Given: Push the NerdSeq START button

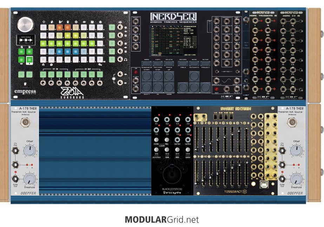Looking at the screenshot, I should [147, 76].
